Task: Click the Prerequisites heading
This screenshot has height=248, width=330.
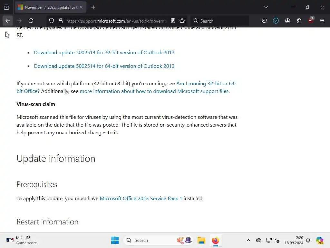Action: click(x=37, y=184)
